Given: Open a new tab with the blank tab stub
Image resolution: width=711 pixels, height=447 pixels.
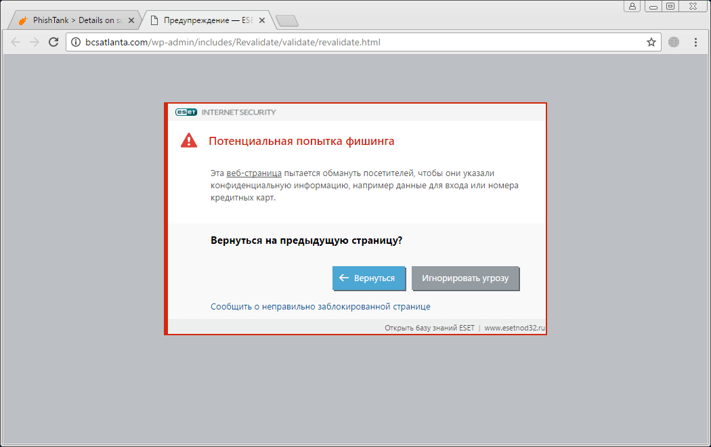Looking at the screenshot, I should [x=287, y=20].
